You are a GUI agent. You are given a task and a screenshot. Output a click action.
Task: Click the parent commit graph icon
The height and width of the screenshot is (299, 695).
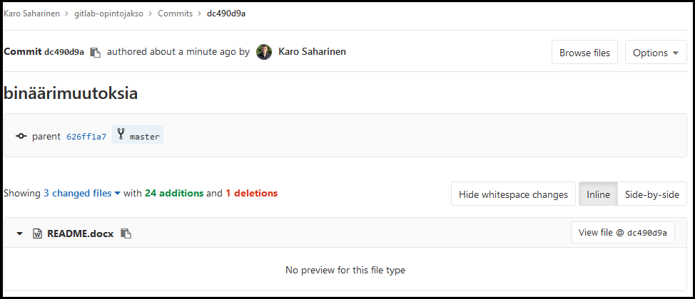pos(21,136)
